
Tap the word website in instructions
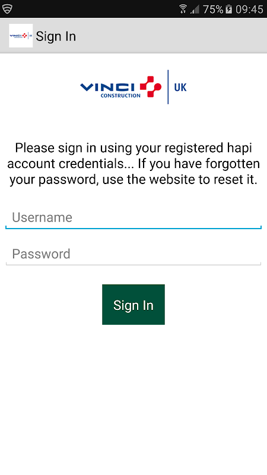click(173, 180)
